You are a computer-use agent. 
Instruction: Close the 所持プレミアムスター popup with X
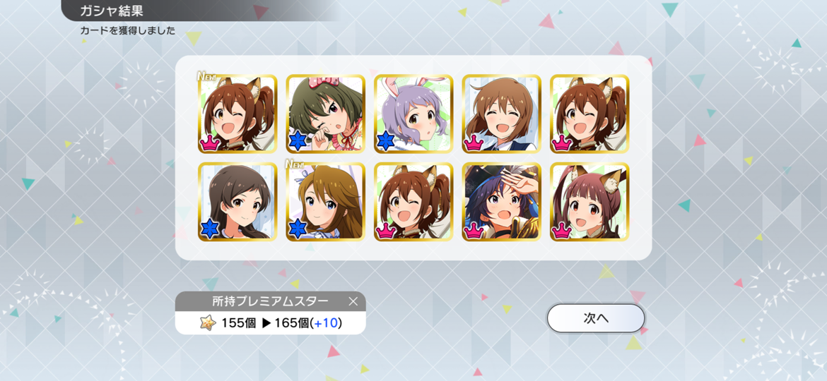[353, 301]
